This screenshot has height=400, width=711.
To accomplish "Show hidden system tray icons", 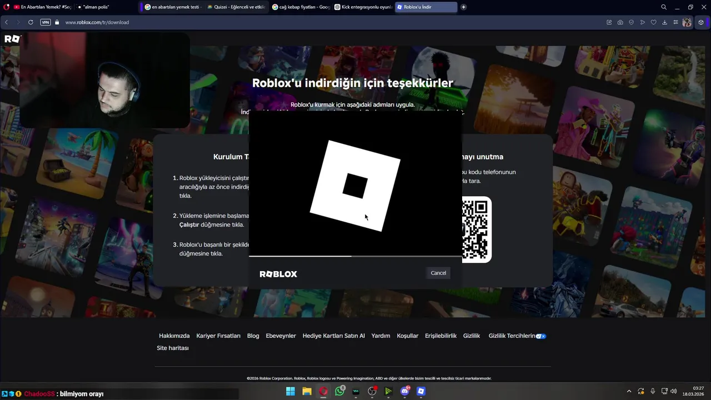I will coord(629,391).
